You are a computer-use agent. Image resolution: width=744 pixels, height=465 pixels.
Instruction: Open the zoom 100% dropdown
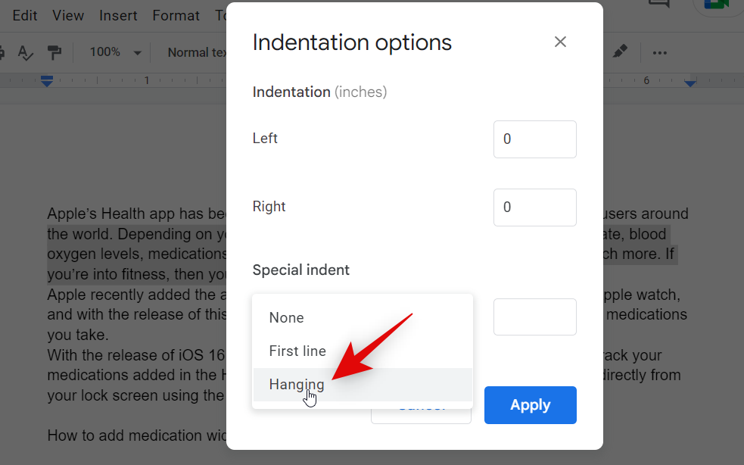pyautogui.click(x=115, y=52)
